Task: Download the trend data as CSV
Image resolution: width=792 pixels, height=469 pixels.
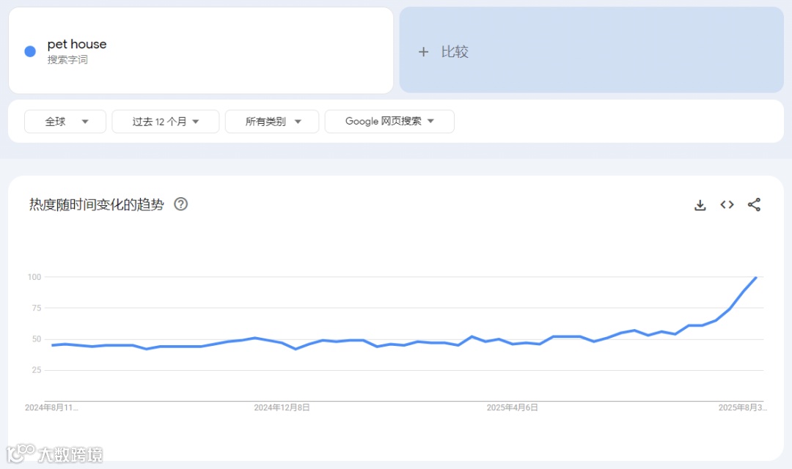Action: pos(700,205)
